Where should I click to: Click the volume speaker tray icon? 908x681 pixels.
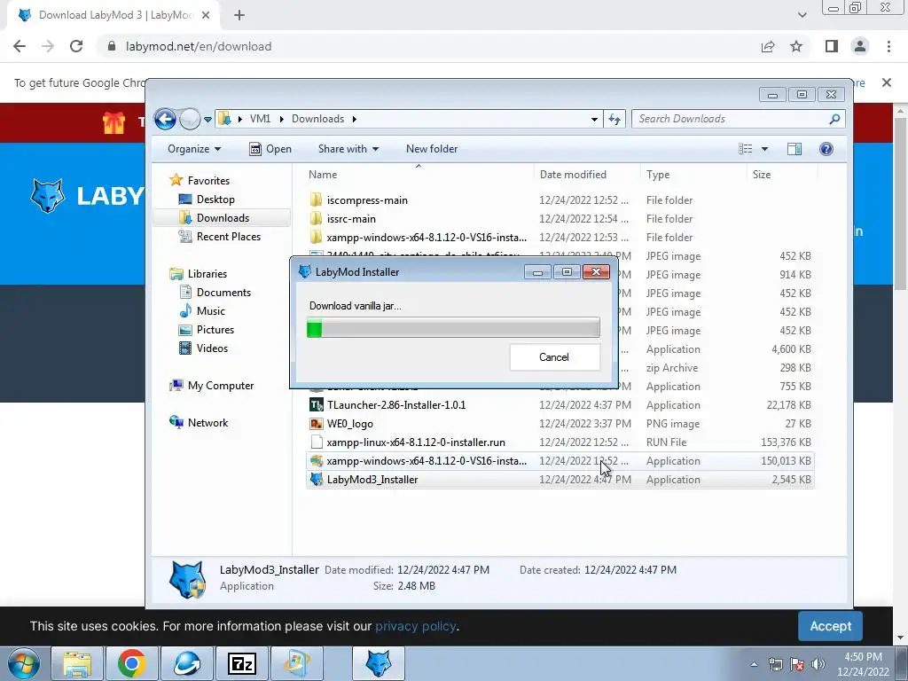[x=818, y=664]
